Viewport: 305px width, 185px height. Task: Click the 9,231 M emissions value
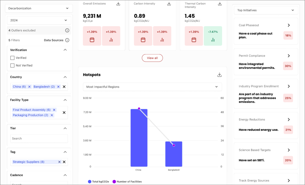[92, 16]
